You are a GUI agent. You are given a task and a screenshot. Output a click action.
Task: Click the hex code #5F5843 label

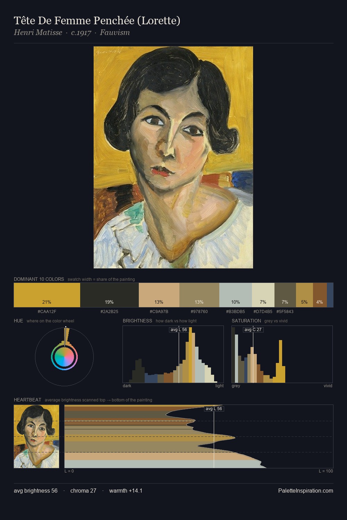[x=285, y=312]
